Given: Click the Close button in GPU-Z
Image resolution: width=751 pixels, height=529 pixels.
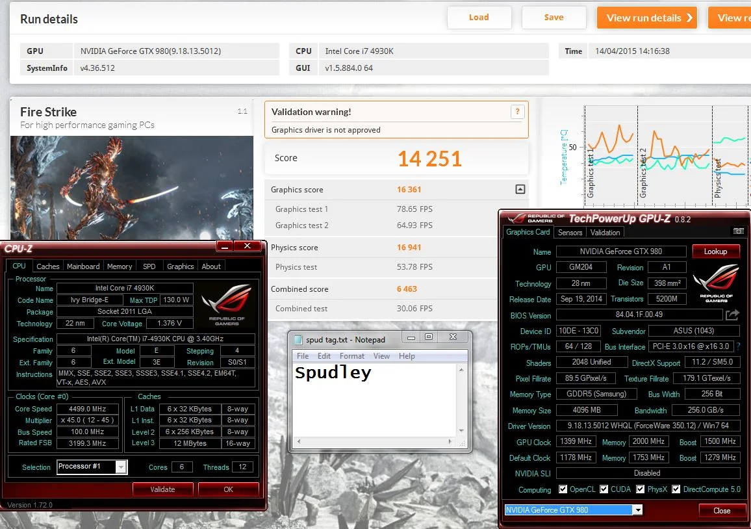Looking at the screenshot, I should 722,510.
